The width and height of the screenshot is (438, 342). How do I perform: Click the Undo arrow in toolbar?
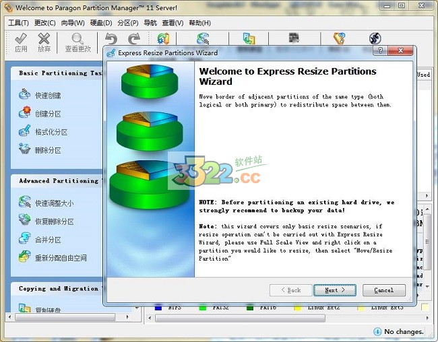click(x=111, y=39)
